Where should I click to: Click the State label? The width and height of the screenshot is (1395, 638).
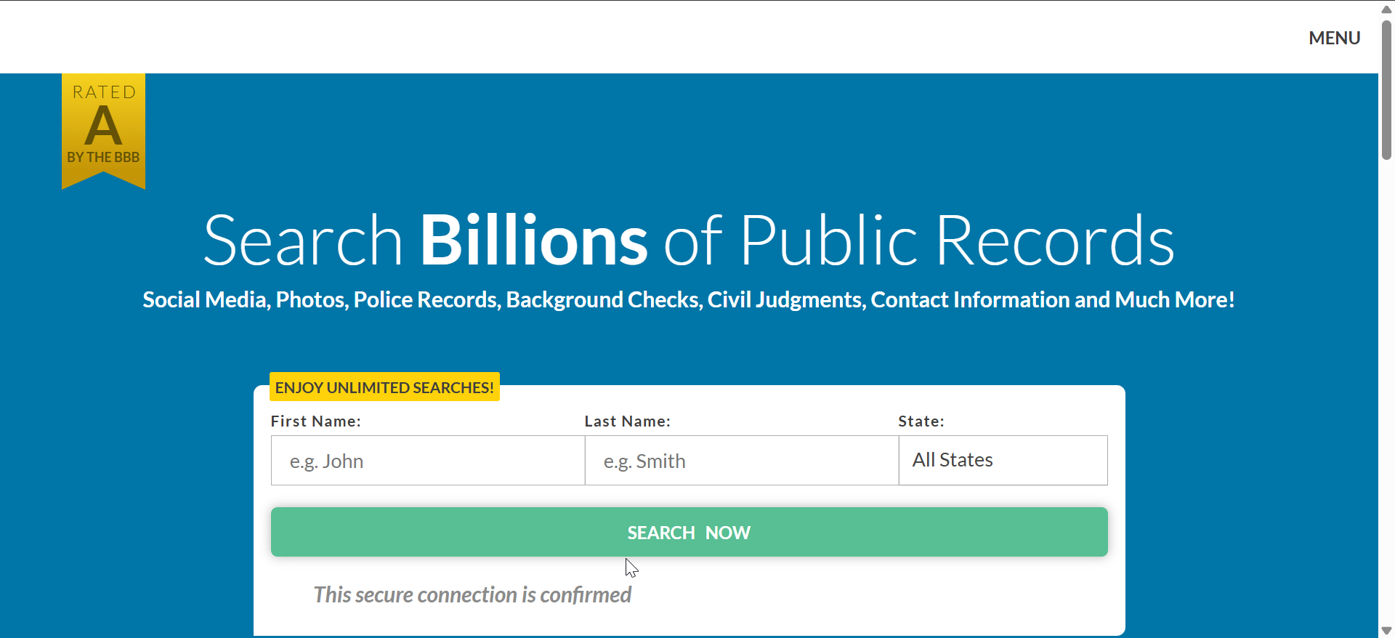pyautogui.click(x=921, y=421)
